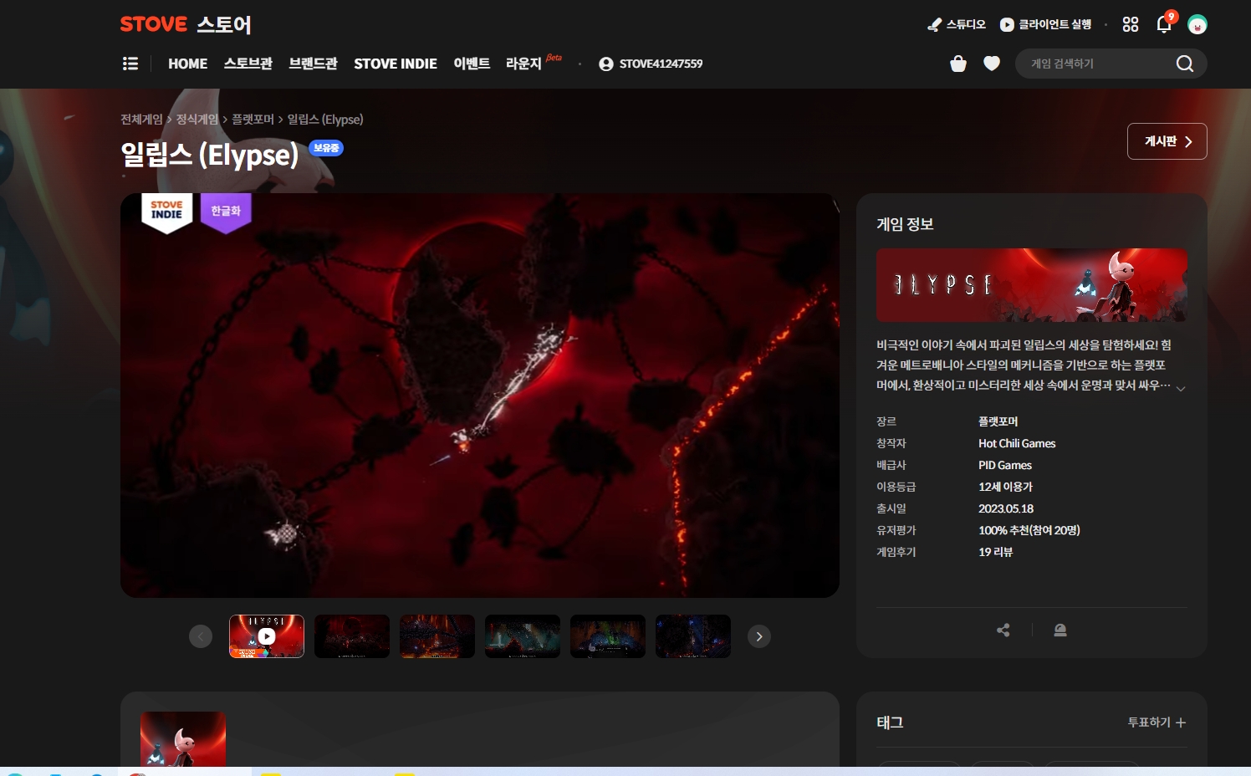Click the 장르 label in game info
This screenshot has width=1251, height=776.
[886, 421]
